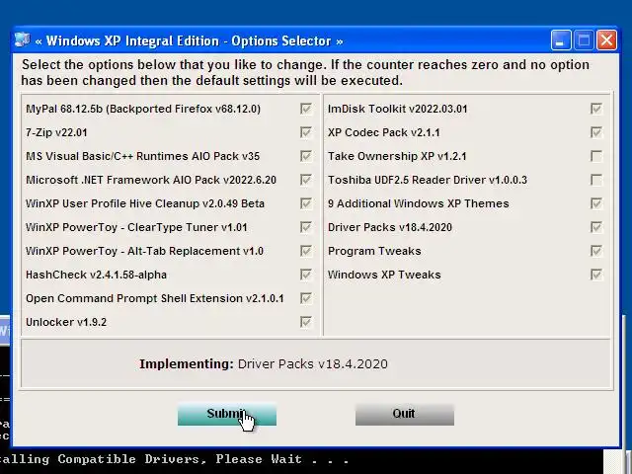Click the 'Unlocker v1.9.2' label
632x474 pixels.
click(x=66, y=322)
